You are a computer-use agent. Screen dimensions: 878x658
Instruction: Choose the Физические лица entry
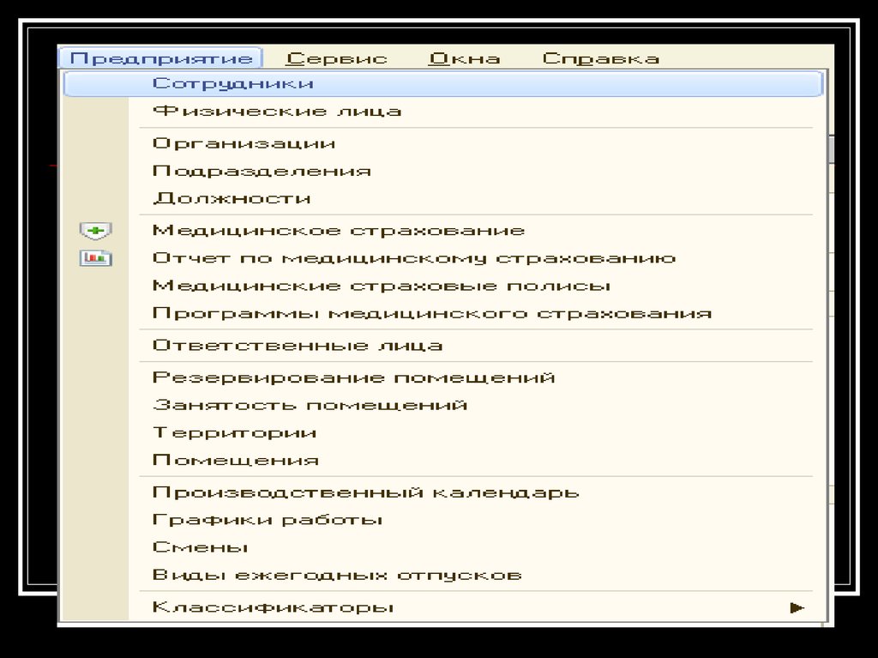[276, 111]
